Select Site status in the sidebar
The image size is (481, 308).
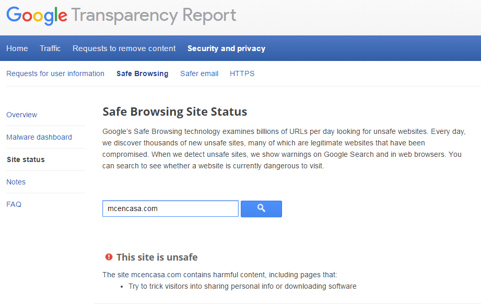tap(27, 159)
